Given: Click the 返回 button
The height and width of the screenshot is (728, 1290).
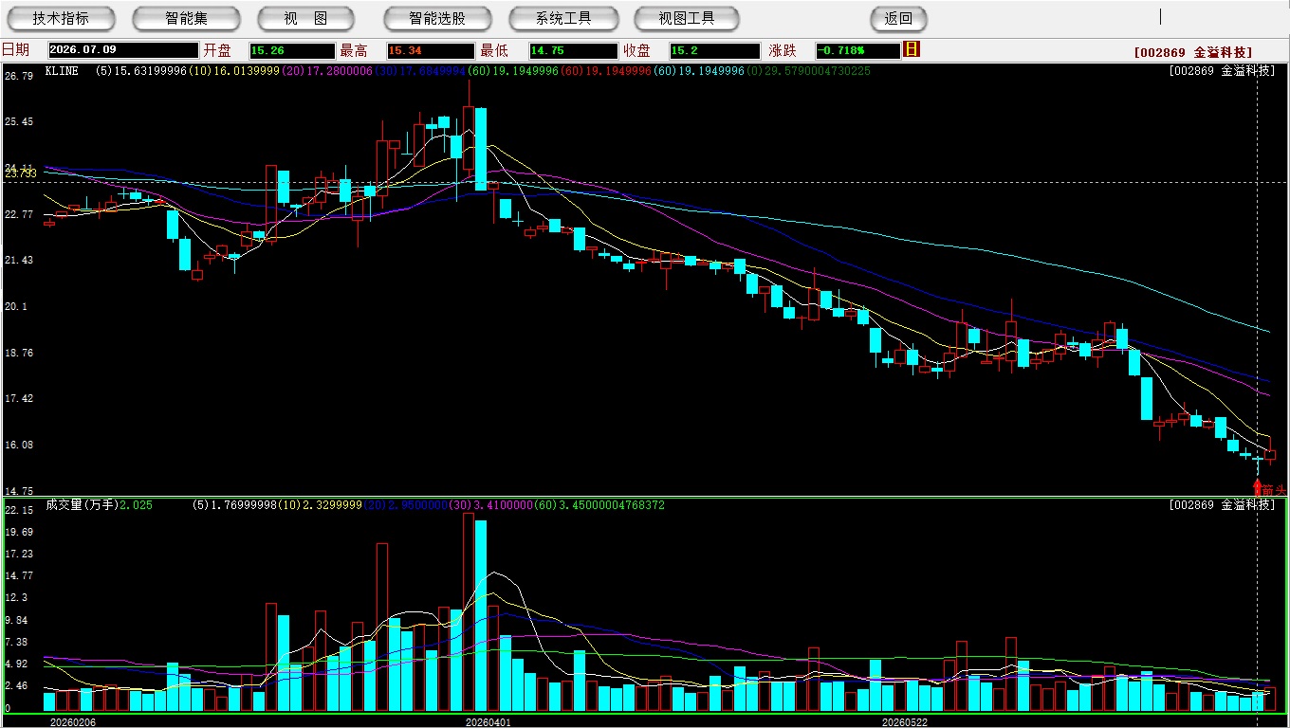Looking at the screenshot, I should pyautogui.click(x=898, y=19).
